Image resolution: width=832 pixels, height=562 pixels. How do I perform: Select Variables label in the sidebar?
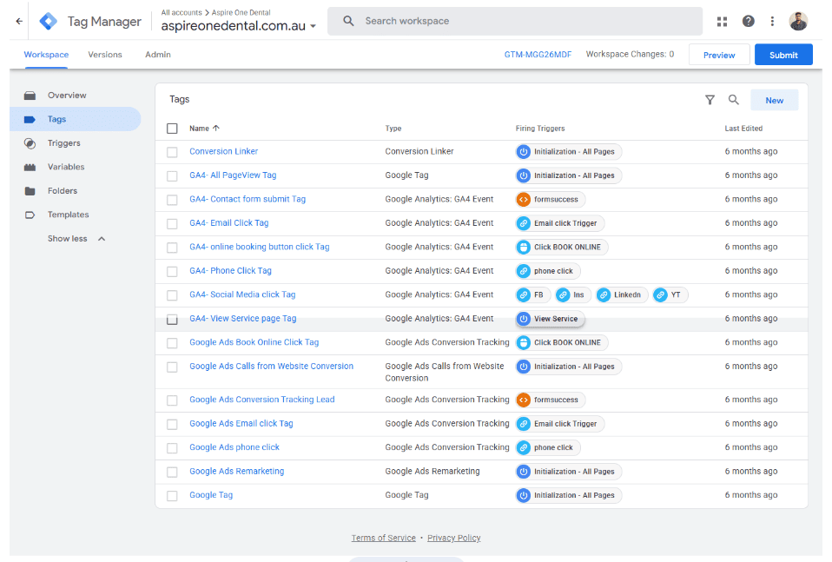point(66,167)
